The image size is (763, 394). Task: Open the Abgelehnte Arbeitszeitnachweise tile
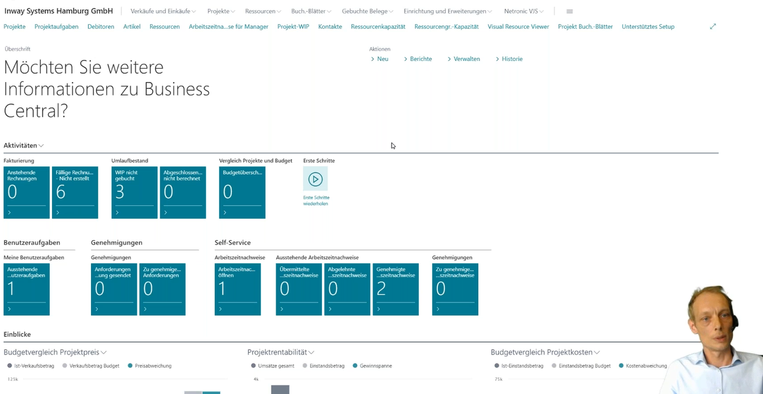347,289
